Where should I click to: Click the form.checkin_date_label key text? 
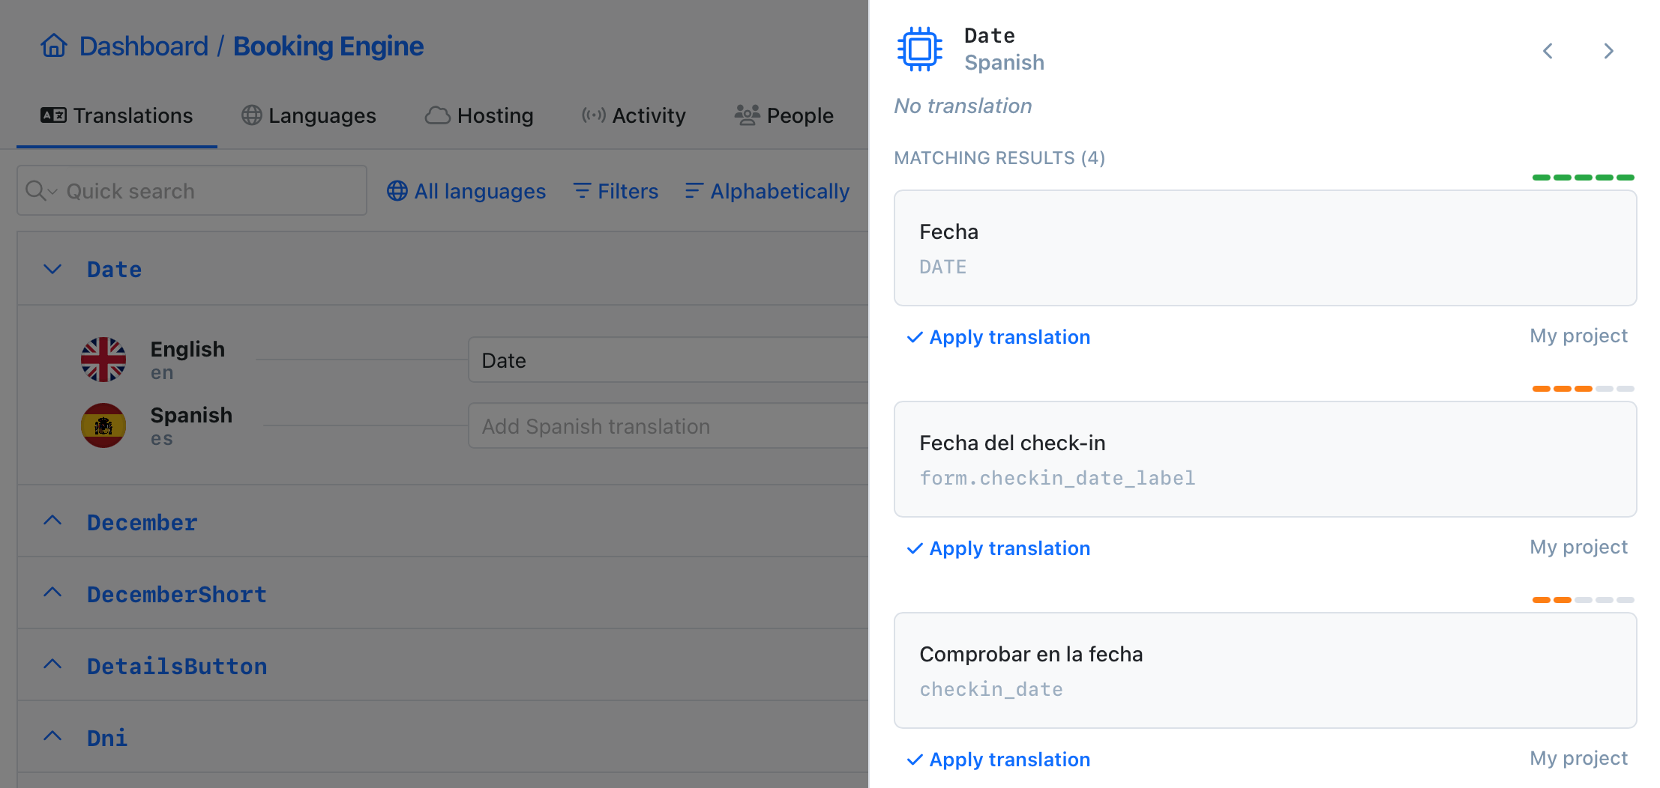(1057, 478)
